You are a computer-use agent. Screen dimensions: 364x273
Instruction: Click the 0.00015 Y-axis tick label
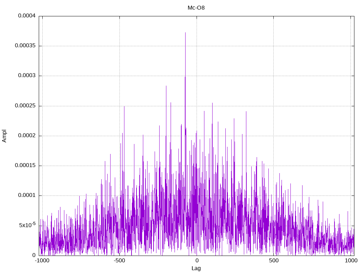click(x=25, y=166)
